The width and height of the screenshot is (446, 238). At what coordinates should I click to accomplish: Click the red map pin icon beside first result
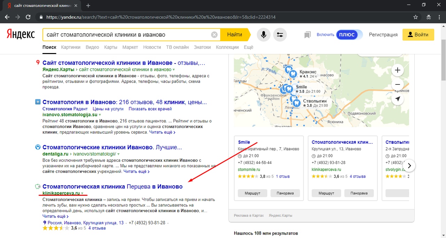coord(38,63)
